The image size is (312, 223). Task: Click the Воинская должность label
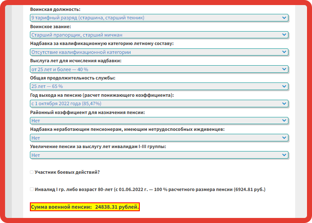tap(55, 9)
